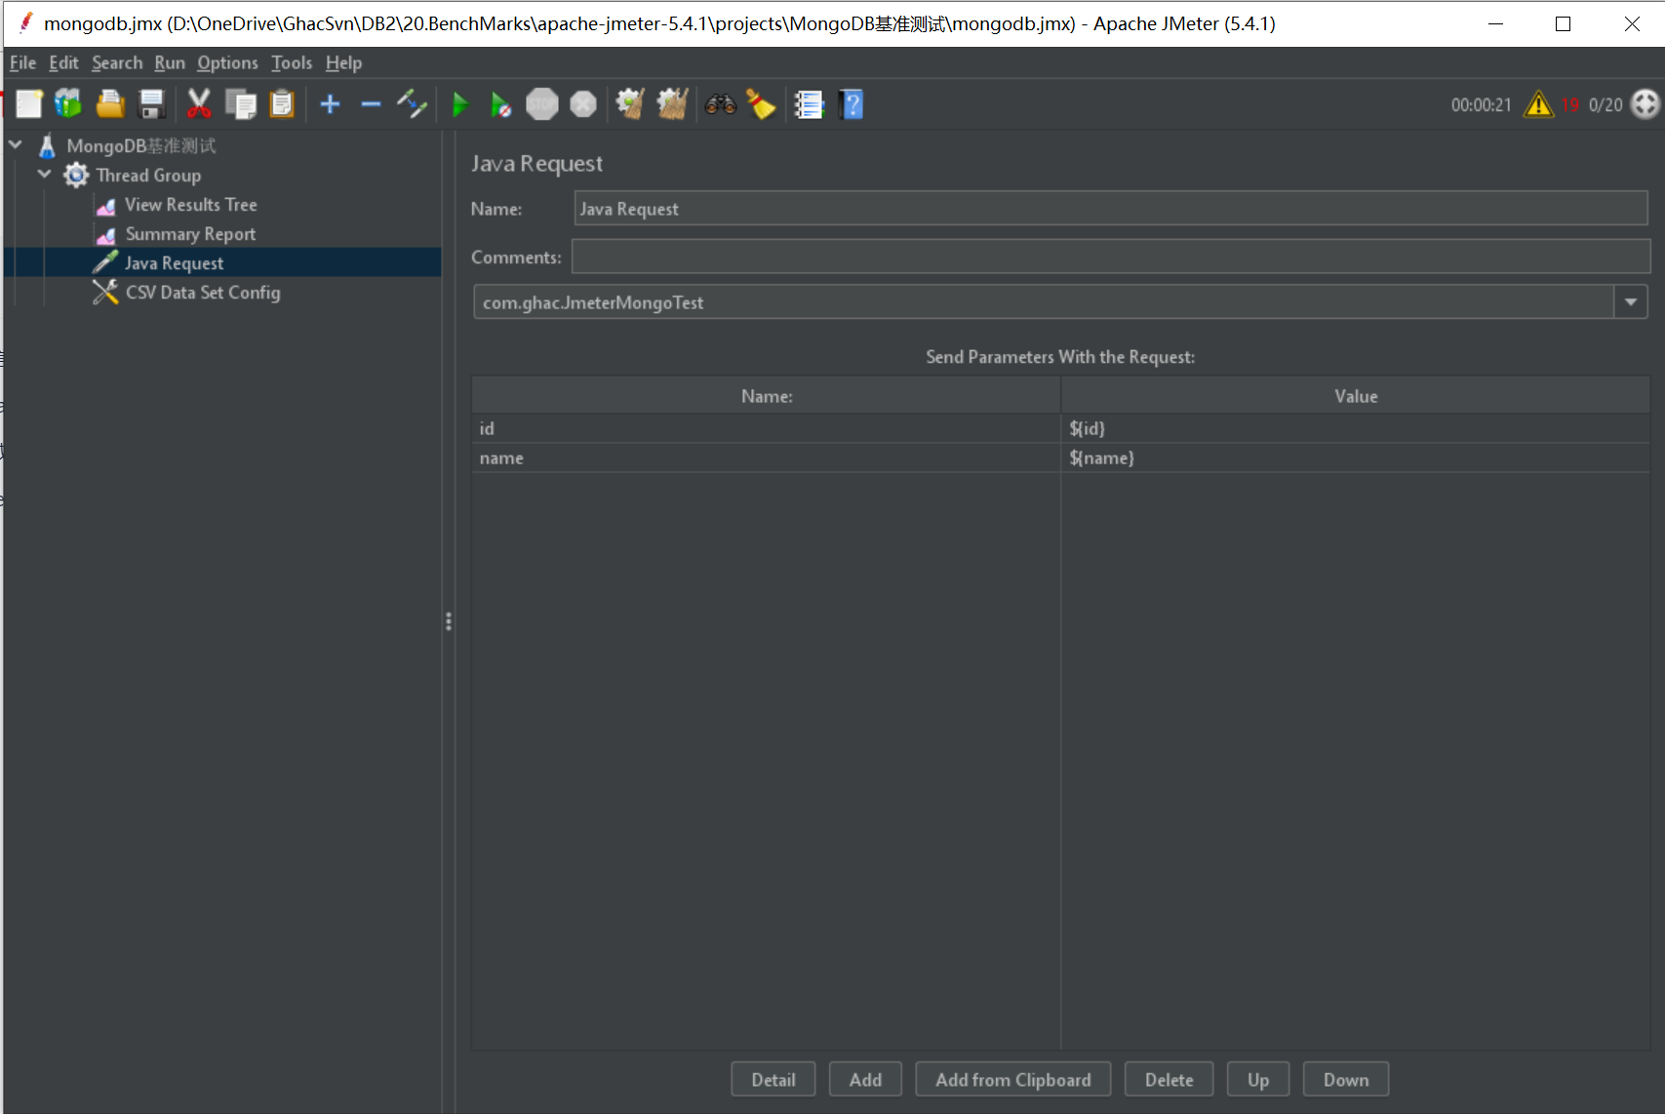Select Thread Group in the tree

pos(148,176)
